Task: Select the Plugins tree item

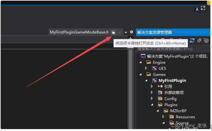Action: [x=171, y=105]
